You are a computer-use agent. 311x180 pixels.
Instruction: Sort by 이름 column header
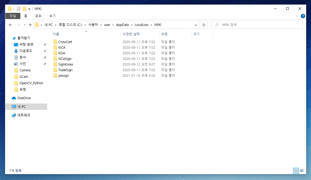pos(56,34)
